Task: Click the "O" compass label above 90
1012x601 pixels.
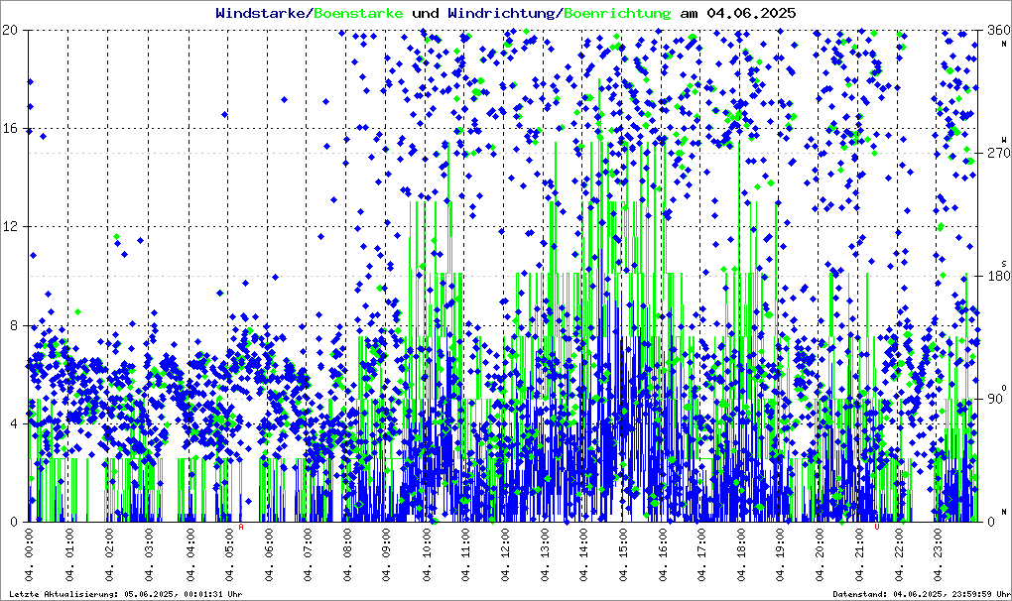Action: click(x=1004, y=388)
